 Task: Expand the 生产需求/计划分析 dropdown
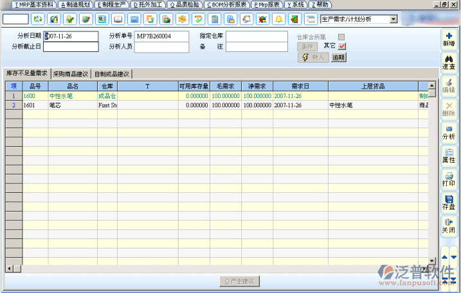pyautogui.click(x=393, y=19)
